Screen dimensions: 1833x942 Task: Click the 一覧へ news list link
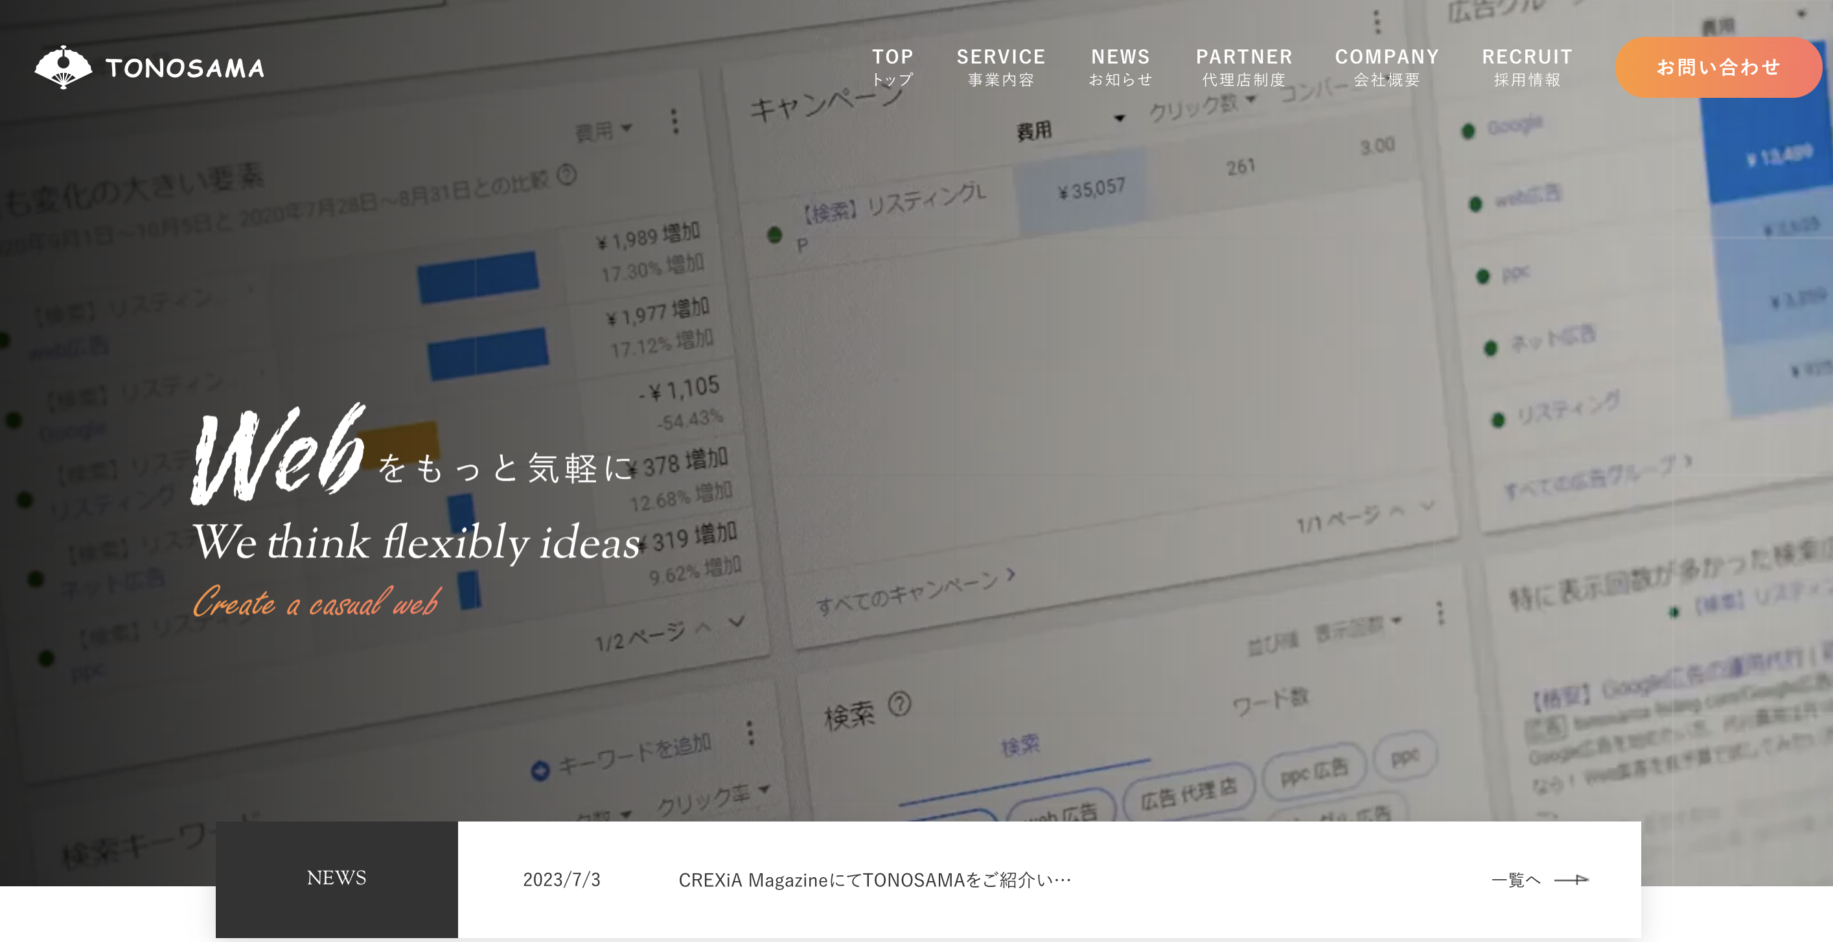pyautogui.click(x=1516, y=880)
